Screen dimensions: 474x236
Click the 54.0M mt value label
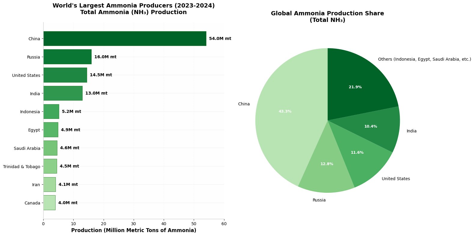(x=220, y=39)
